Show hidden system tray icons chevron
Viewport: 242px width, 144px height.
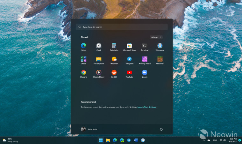(204, 140)
